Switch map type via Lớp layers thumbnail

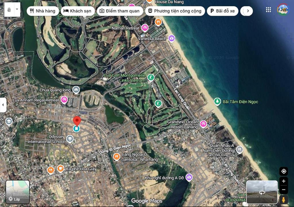pos(18,192)
